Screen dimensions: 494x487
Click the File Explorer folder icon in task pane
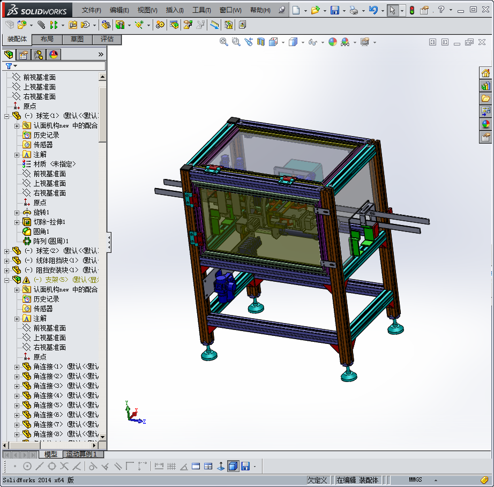click(x=485, y=99)
